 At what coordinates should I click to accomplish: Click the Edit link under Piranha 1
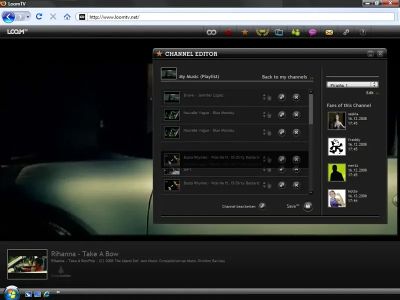(x=369, y=93)
